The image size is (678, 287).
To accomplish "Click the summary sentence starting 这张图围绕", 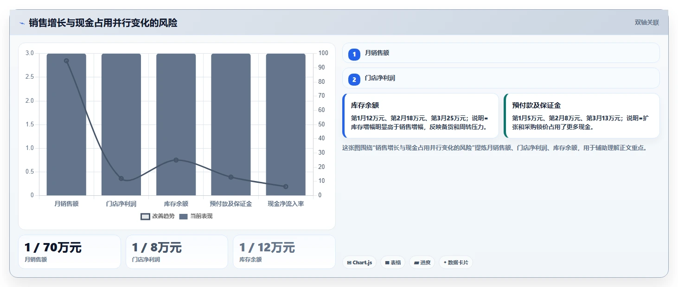I will pyautogui.click(x=494, y=148).
